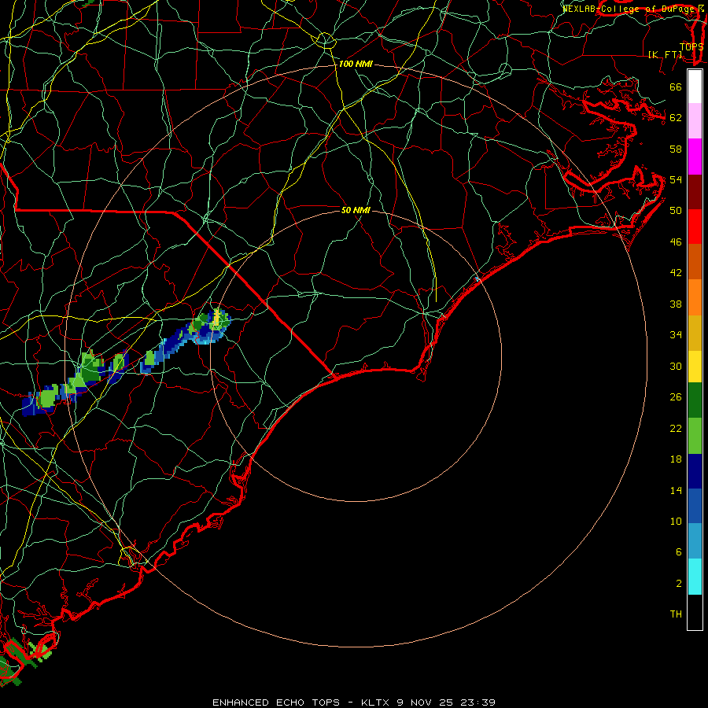The width and height of the screenshot is (708, 708).
Task: Click the dark green legend swatch
Action: [695, 400]
